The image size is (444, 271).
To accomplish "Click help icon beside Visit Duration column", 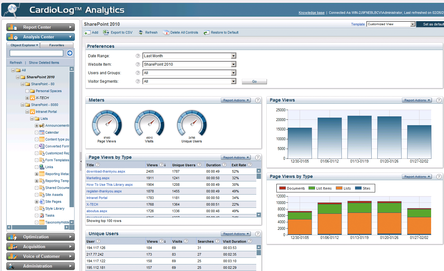I will 250,241.
